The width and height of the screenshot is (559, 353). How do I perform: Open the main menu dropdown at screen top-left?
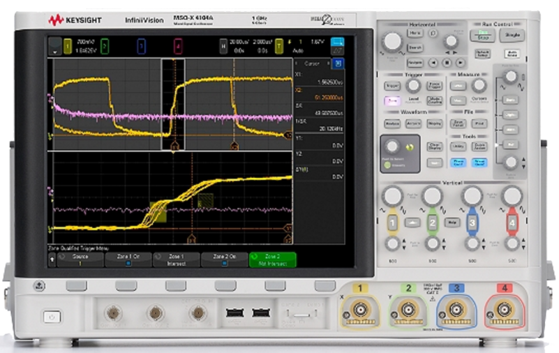pyautogui.click(x=55, y=46)
